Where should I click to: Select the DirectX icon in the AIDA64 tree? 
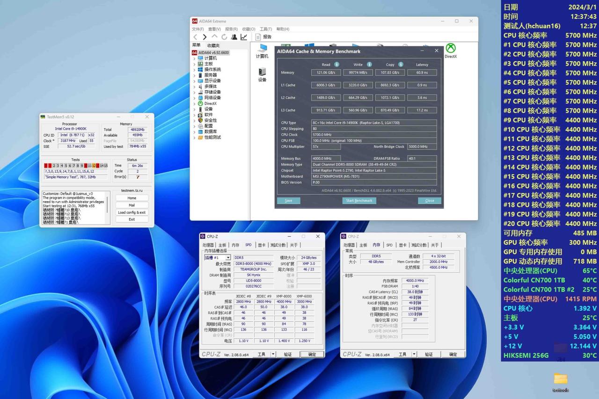click(x=201, y=103)
